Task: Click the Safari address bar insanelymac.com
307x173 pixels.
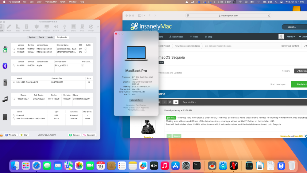Action: 228,15
